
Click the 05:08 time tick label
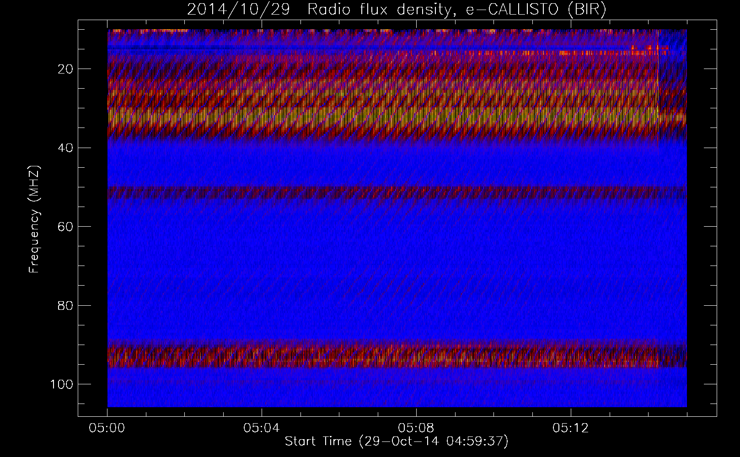(x=416, y=428)
